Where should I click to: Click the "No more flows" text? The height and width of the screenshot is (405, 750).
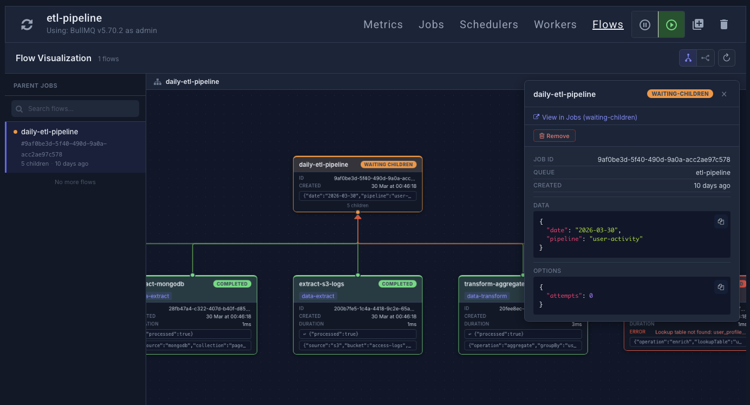(x=75, y=182)
